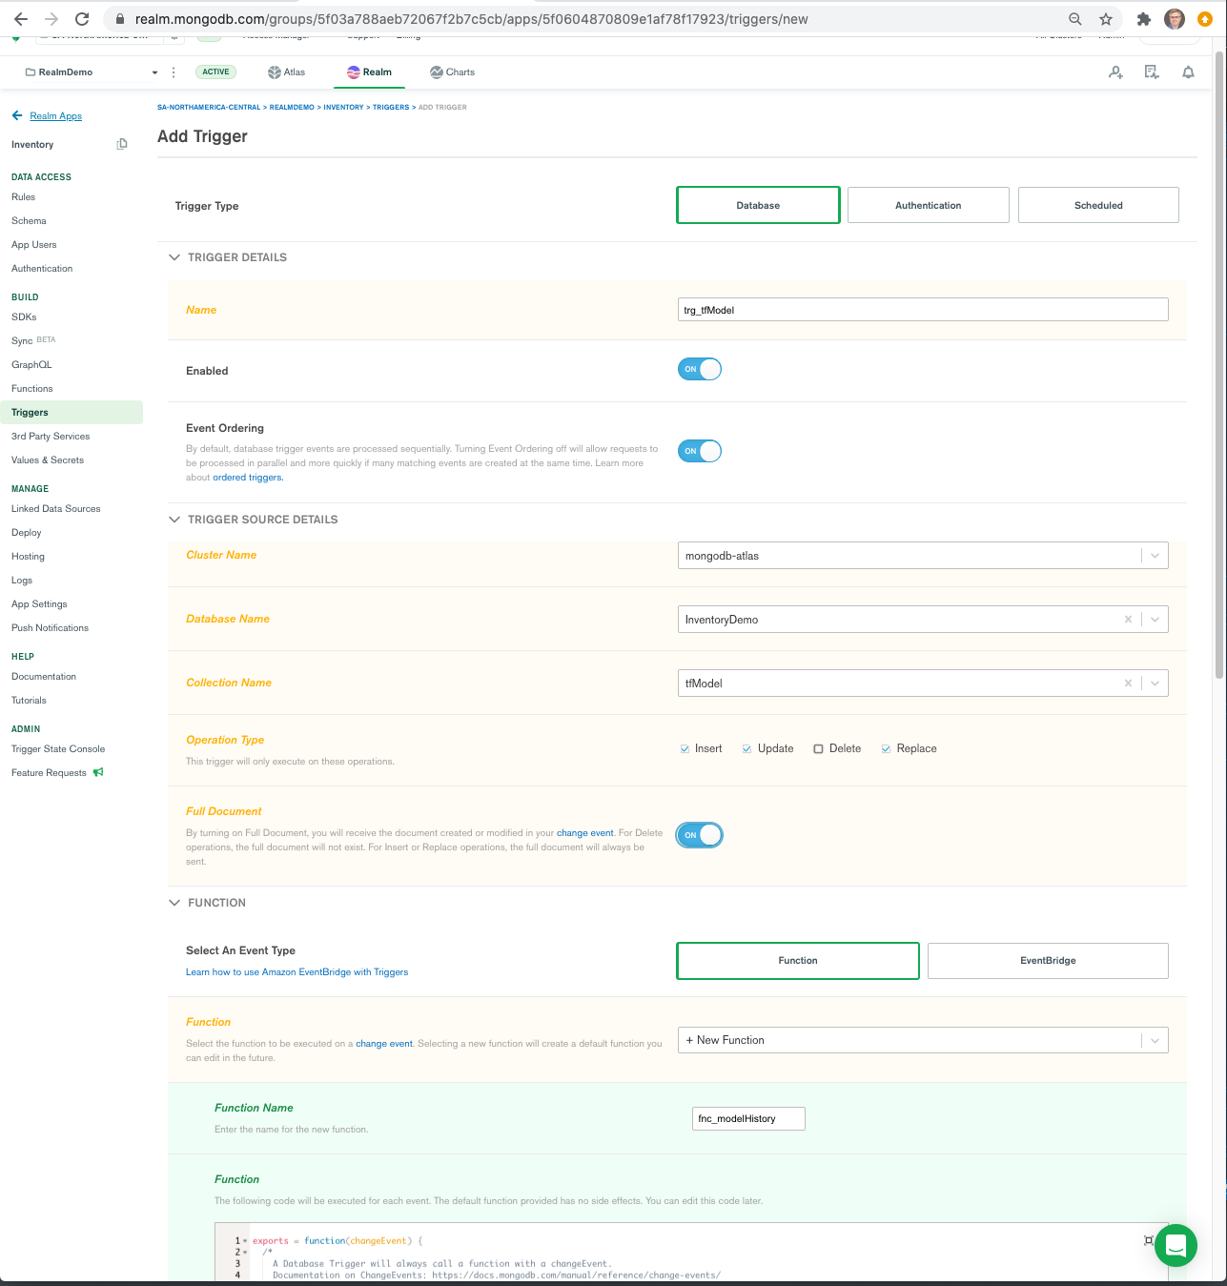Open the Chrome profile avatar

[x=1175, y=19]
